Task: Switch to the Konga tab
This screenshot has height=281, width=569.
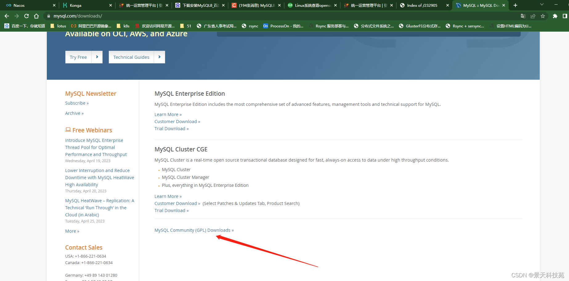Action: pyautogui.click(x=87, y=5)
